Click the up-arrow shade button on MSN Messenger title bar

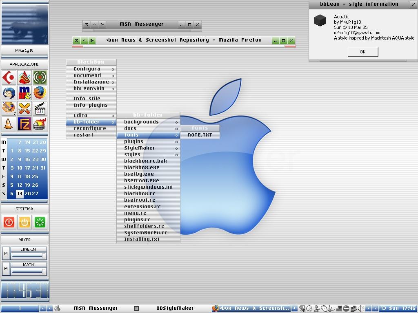[94, 25]
